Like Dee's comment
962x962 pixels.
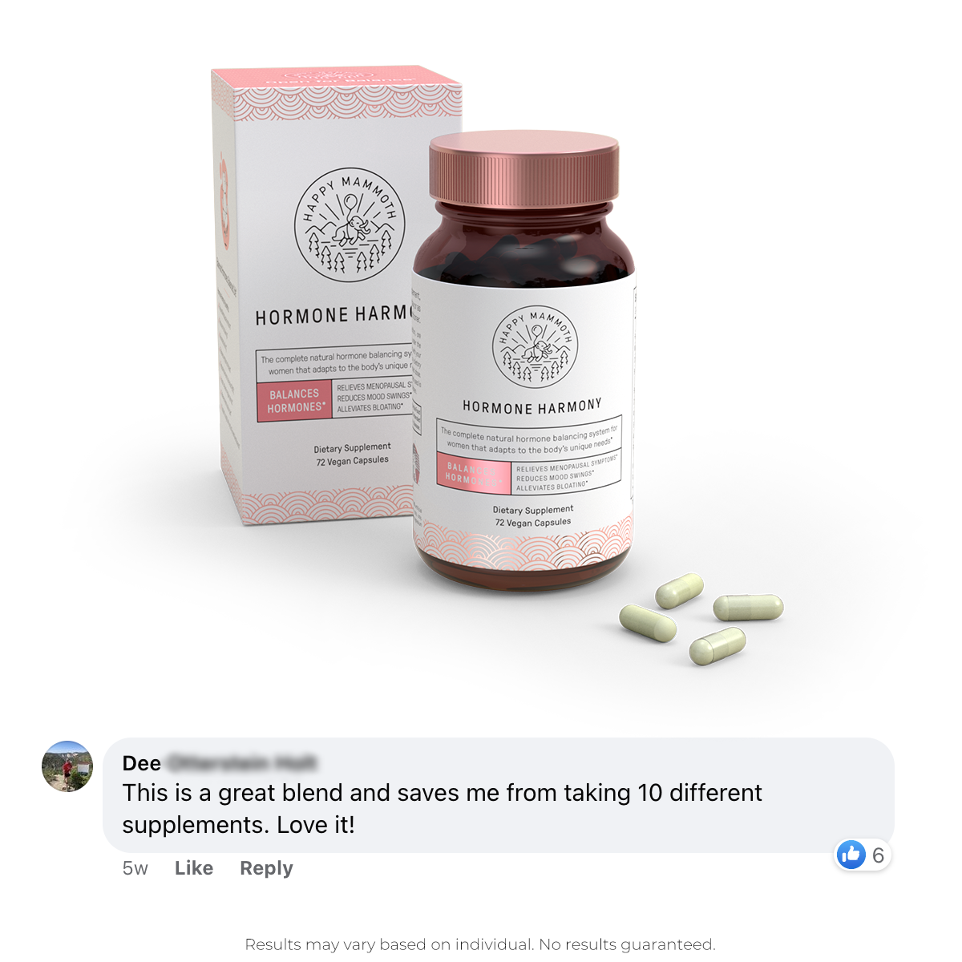194,868
